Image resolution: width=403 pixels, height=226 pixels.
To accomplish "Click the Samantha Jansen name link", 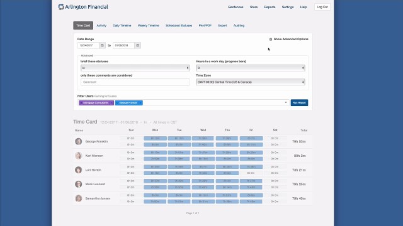I will [98, 198].
